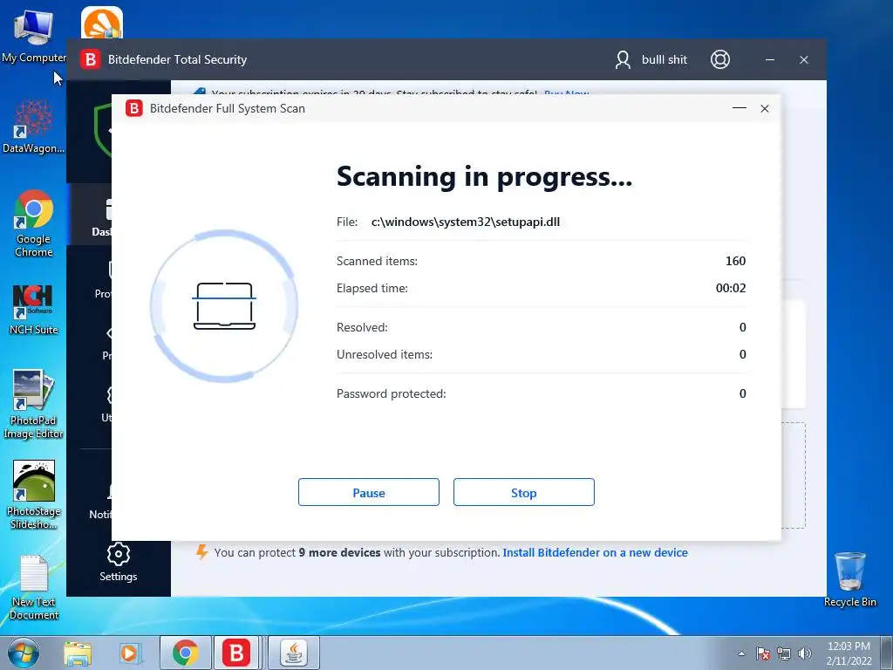
Task: Show hidden system tray icons
Action: pos(741,653)
